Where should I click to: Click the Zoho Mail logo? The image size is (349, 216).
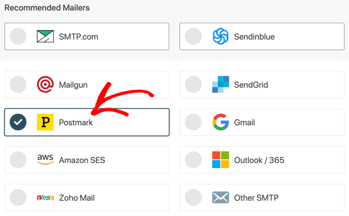click(x=45, y=197)
